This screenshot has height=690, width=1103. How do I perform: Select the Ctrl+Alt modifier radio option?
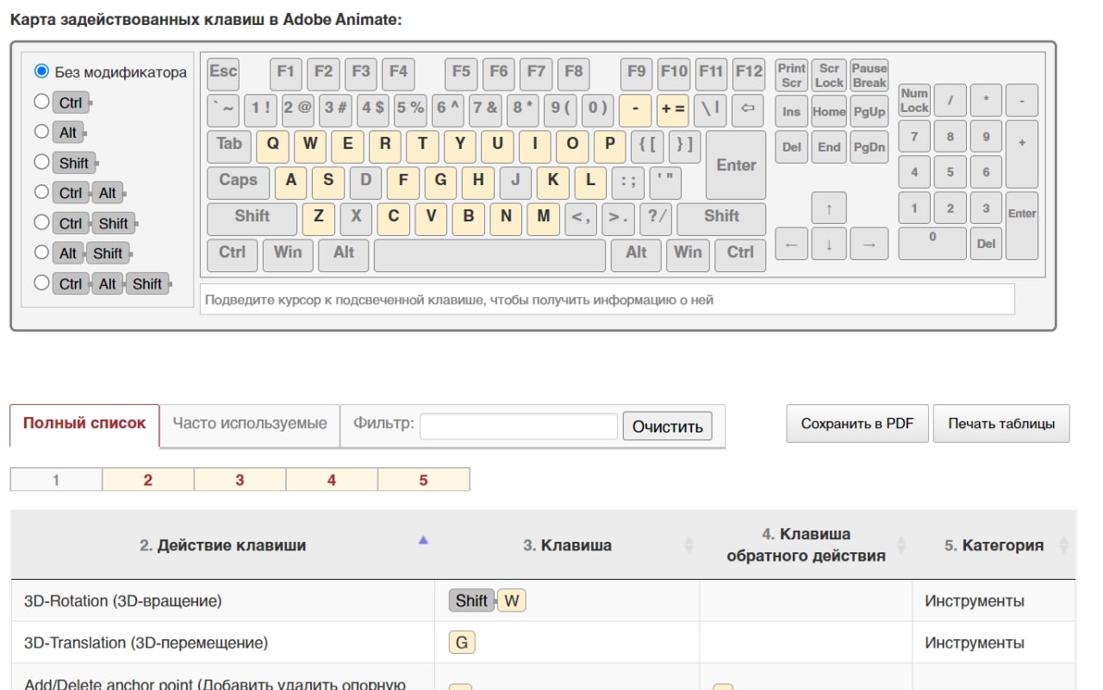pos(41,192)
